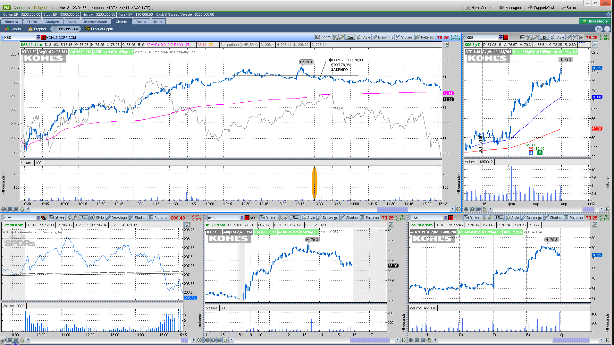
Task: Zoom out with minus magnifier below SPY chart
Action: [x=16, y=340]
